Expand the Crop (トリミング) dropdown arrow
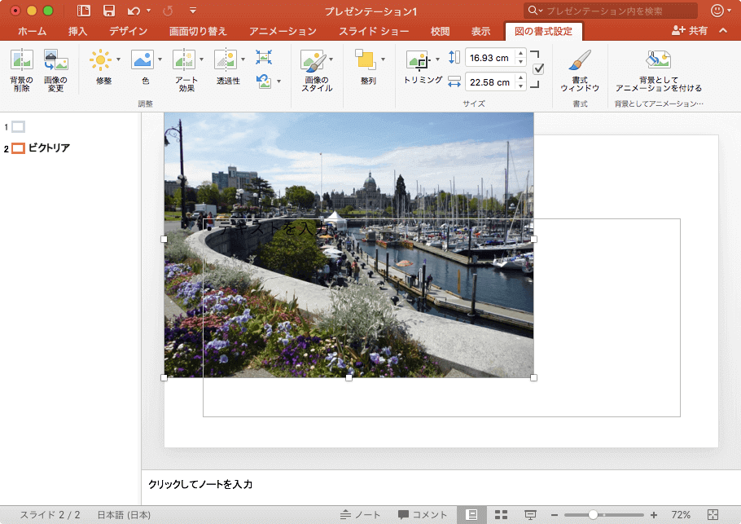 [437, 59]
